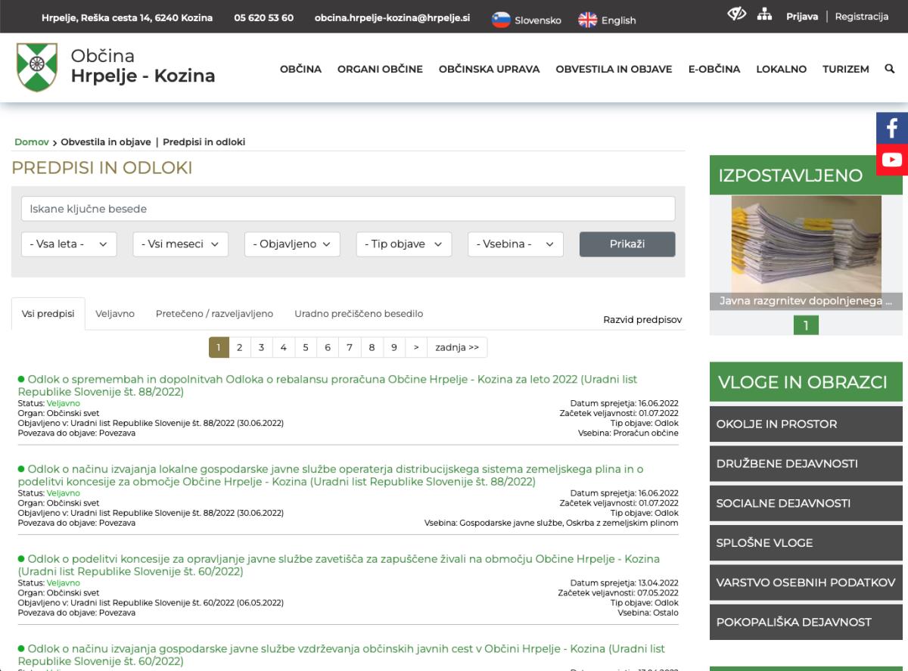The width and height of the screenshot is (908, 671).
Task: Click the Razvid predpisov link
Action: click(642, 320)
